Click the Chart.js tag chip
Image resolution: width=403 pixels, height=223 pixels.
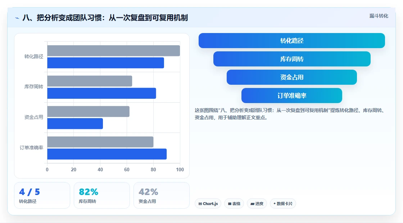[208, 204]
